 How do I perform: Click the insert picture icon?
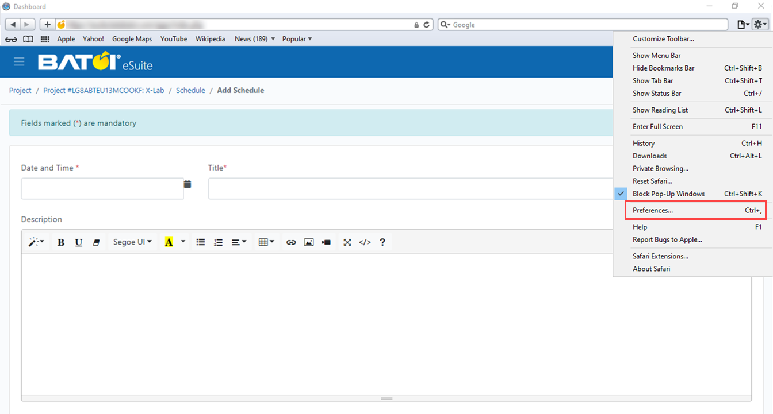pyautogui.click(x=309, y=242)
